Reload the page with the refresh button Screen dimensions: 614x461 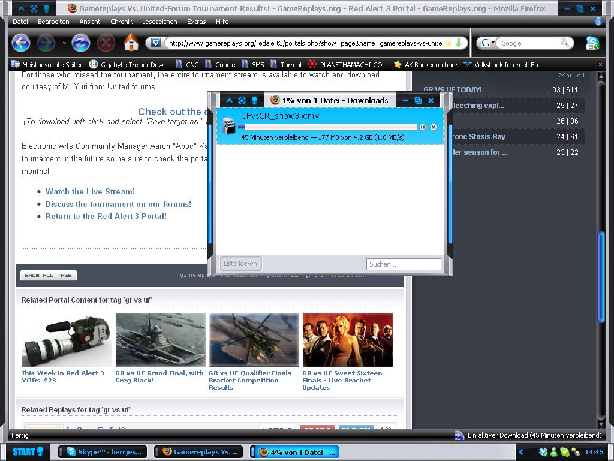tap(81, 43)
